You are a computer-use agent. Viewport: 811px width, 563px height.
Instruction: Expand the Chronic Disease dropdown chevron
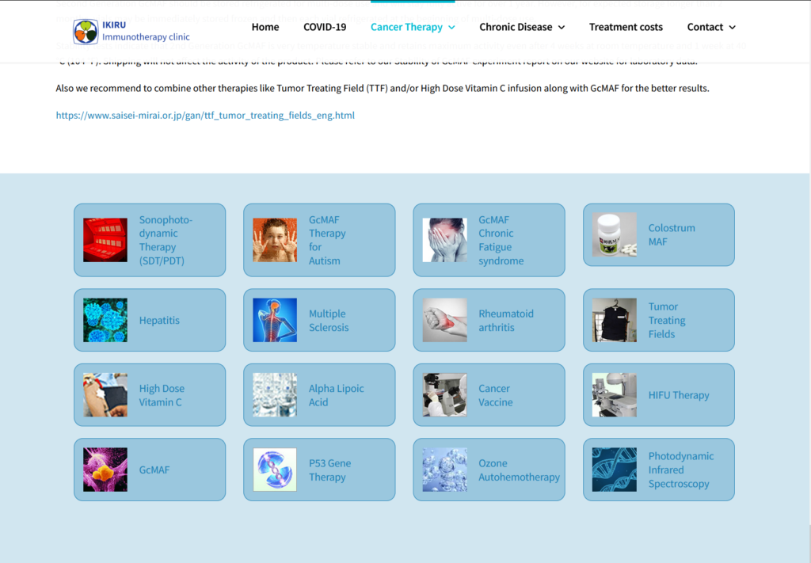[x=562, y=28]
